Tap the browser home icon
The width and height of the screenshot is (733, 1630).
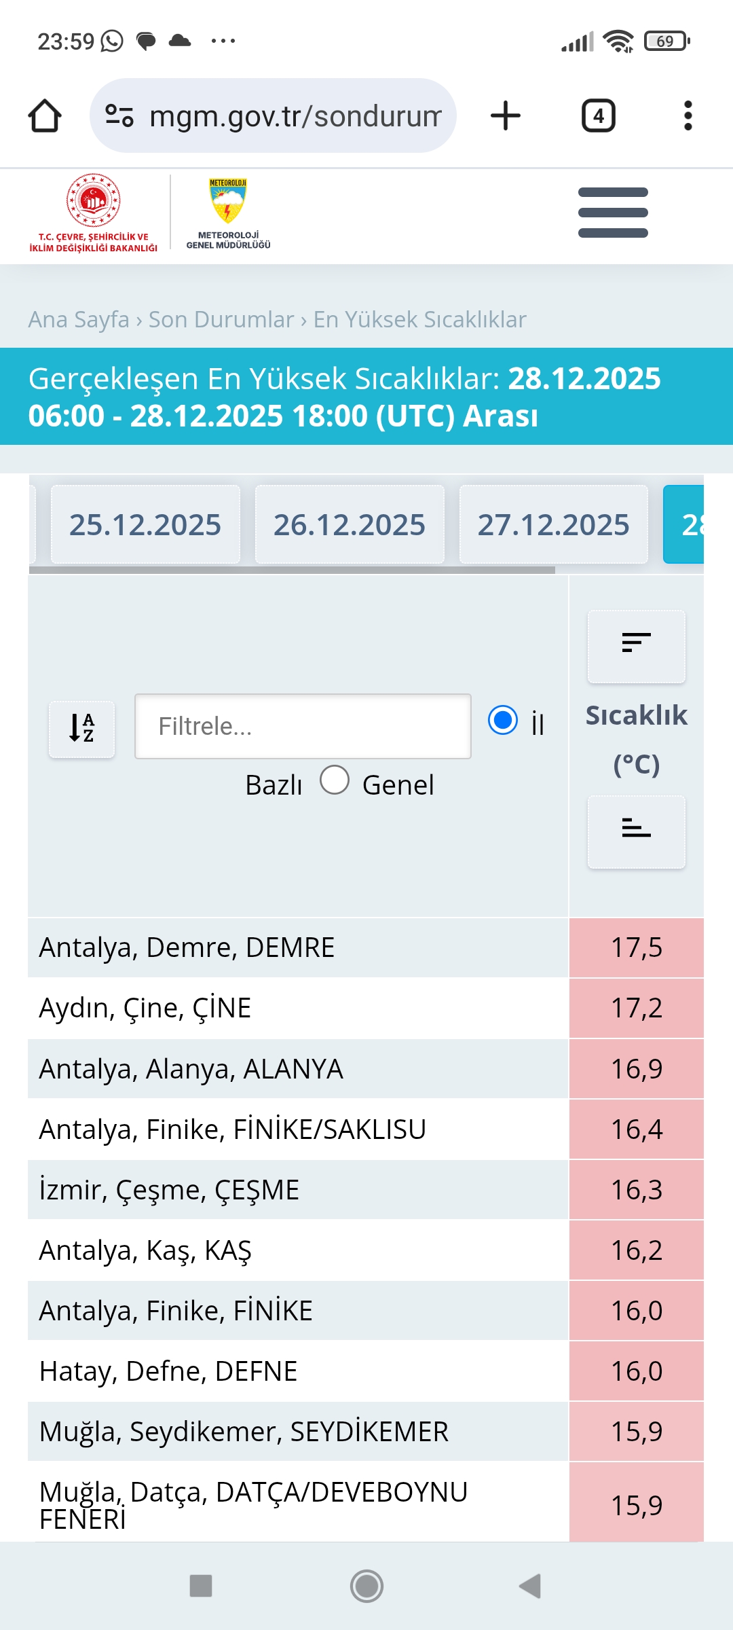[45, 115]
